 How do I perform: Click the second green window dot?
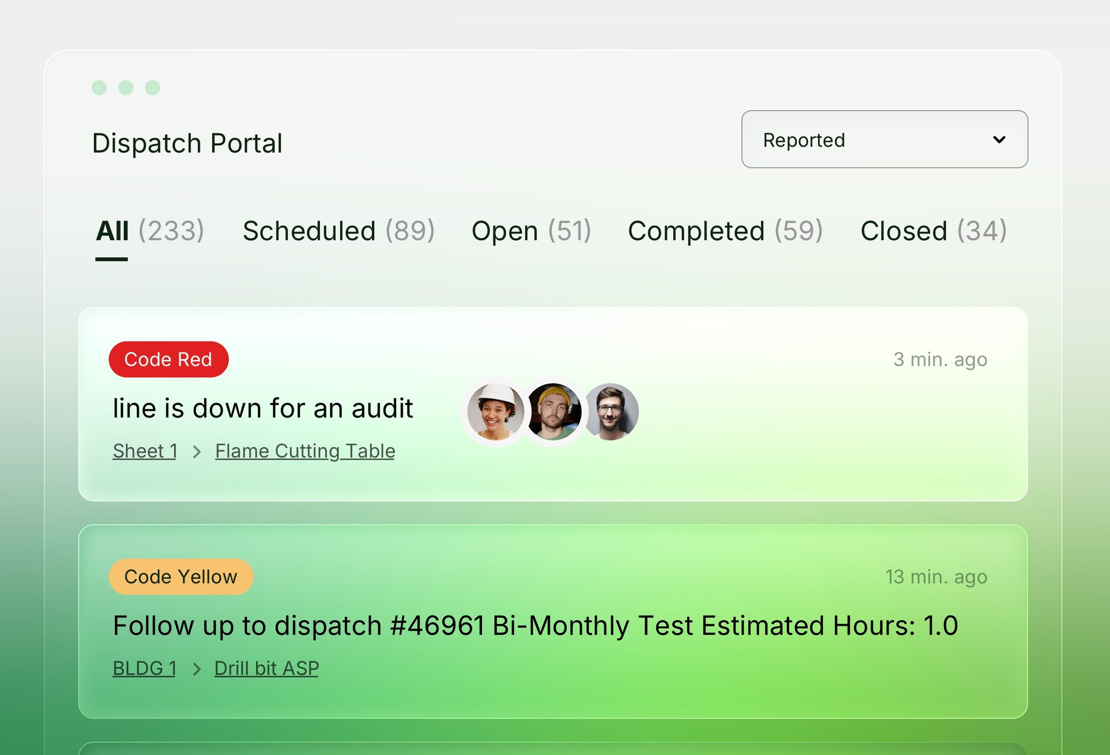click(126, 88)
